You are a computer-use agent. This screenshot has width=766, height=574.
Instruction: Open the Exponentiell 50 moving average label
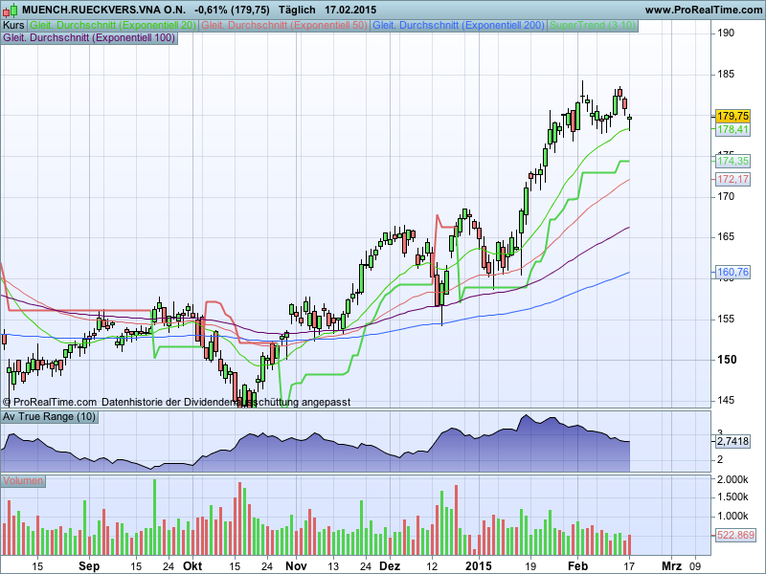tap(283, 26)
